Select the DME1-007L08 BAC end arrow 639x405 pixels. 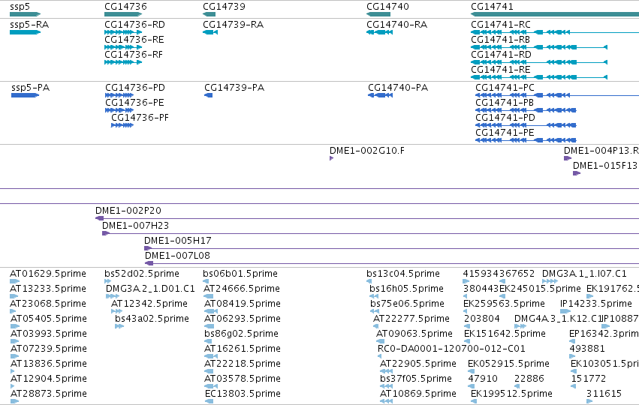click(x=149, y=263)
